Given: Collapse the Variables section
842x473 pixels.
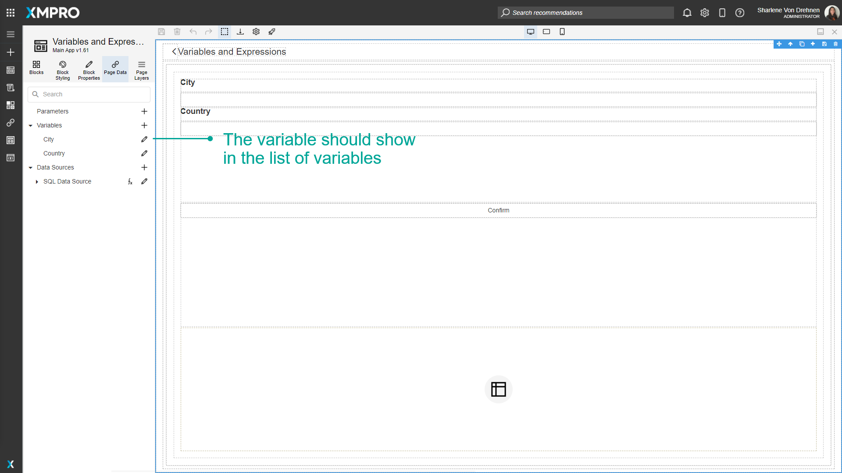Looking at the screenshot, I should point(30,125).
